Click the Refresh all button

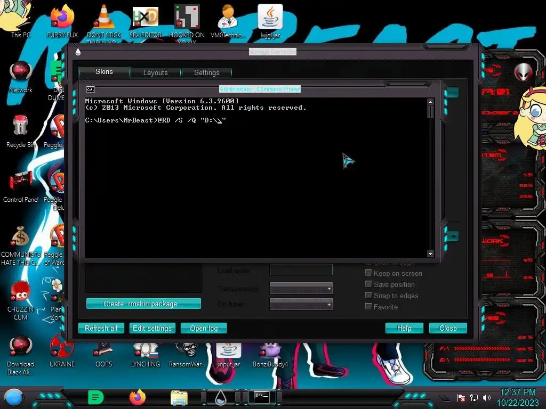[101, 328]
